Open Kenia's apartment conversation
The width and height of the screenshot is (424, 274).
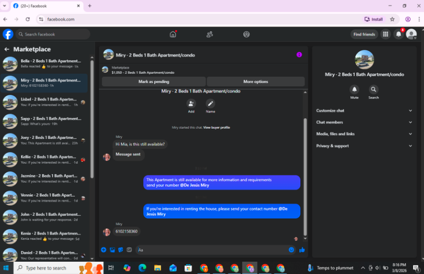pyautogui.click(x=44, y=236)
